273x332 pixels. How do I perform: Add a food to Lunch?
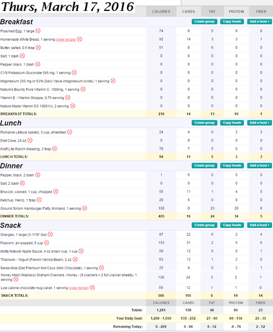tap(260, 123)
